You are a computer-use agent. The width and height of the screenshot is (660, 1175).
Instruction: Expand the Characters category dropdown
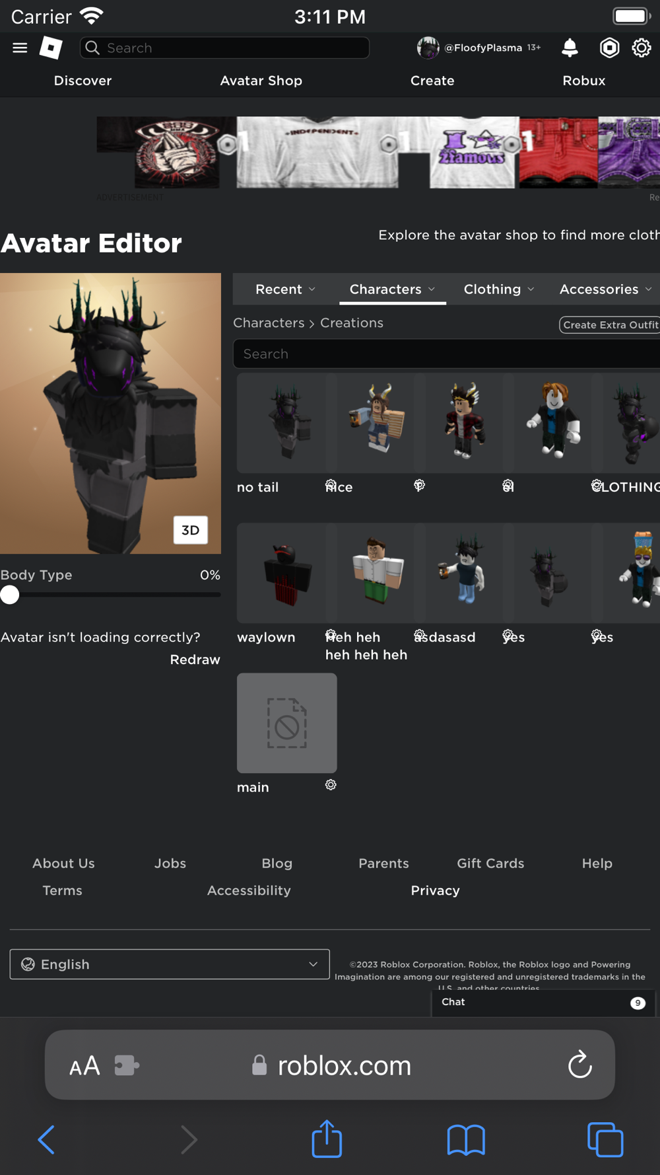pos(392,289)
